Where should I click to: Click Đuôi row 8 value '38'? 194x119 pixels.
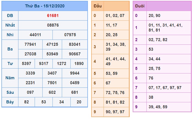click(x=151, y=97)
